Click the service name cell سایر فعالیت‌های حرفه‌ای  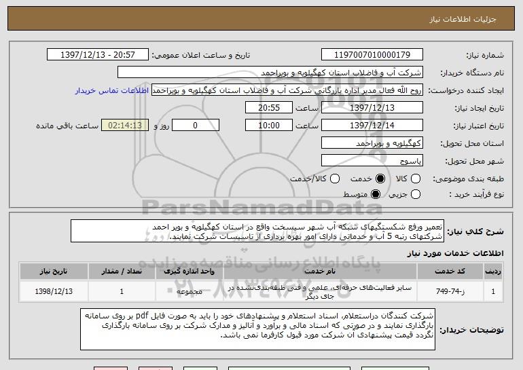320,291
